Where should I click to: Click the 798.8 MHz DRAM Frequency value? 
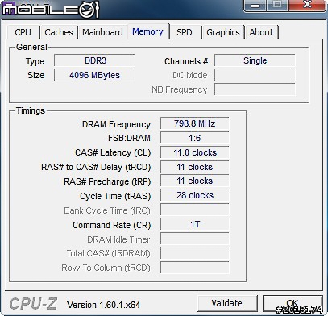195,123
